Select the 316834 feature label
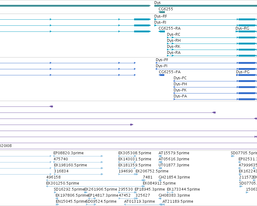Screen dimensions: 257x206 coord(61,172)
